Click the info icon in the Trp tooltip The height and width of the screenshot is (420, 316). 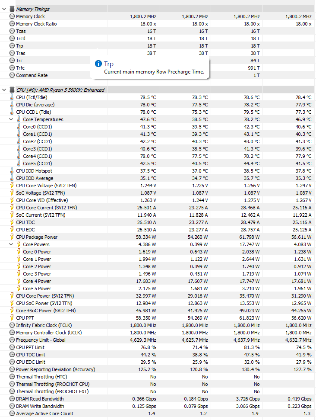98,64
